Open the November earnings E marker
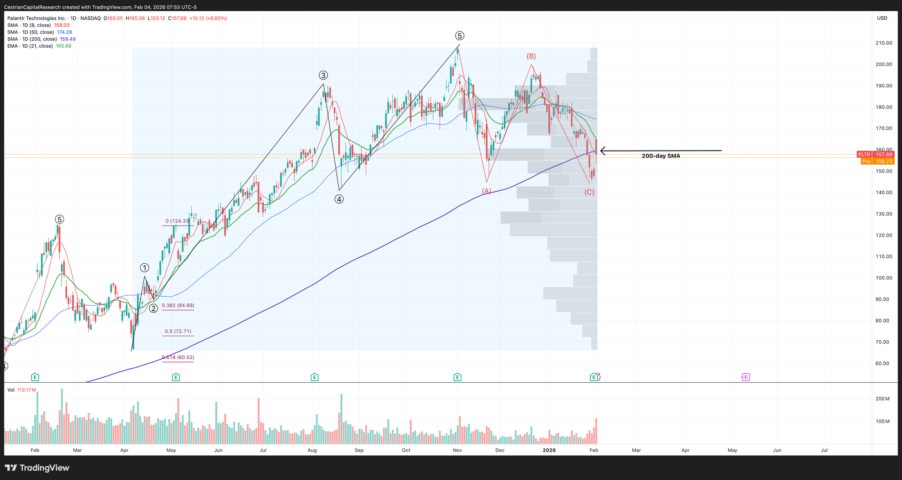Screen dimensions: 902x480 click(x=457, y=377)
